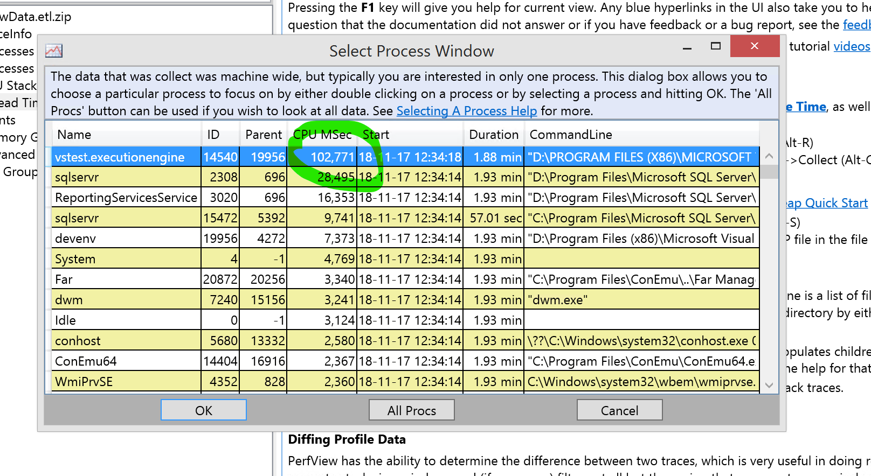The image size is (871, 476).
Task: Open the tutorial videos link behind dialog
Action: [x=852, y=46]
